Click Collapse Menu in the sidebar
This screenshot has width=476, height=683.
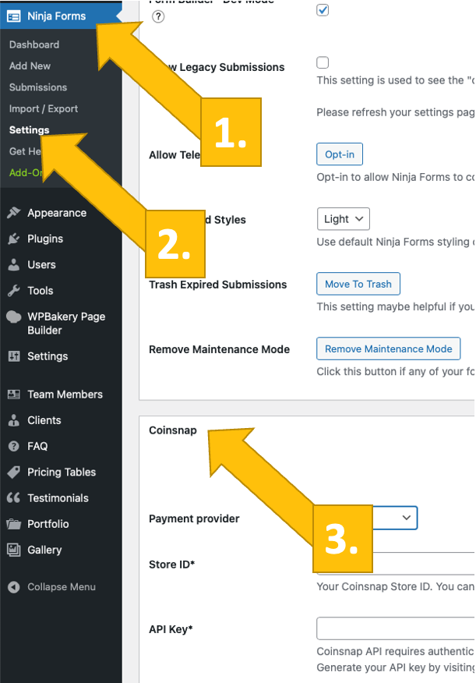pos(62,587)
